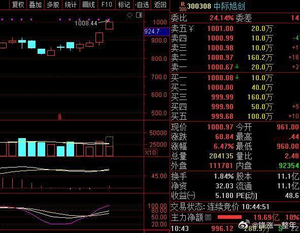
Task: Click the red S marker on chart
Action: click(x=60, y=117)
